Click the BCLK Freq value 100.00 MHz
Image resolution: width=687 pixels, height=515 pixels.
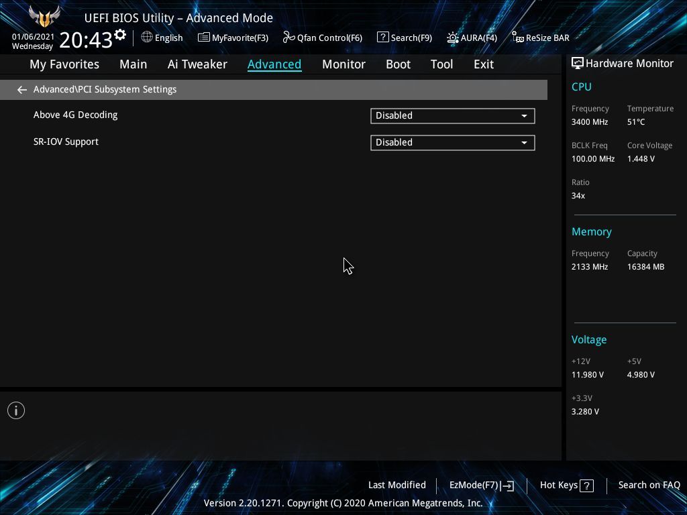[593, 159]
